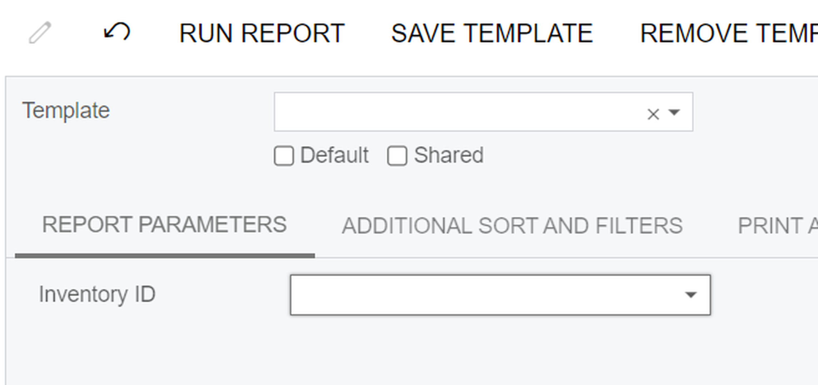Enable the Default checkbox
Screen dimensions: 818x385
click(x=284, y=156)
